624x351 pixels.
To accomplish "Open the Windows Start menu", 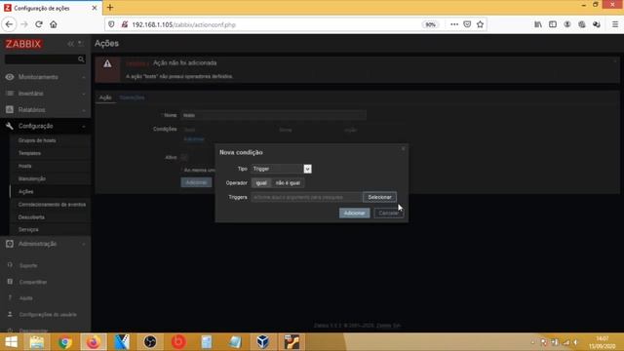I will point(11,342).
